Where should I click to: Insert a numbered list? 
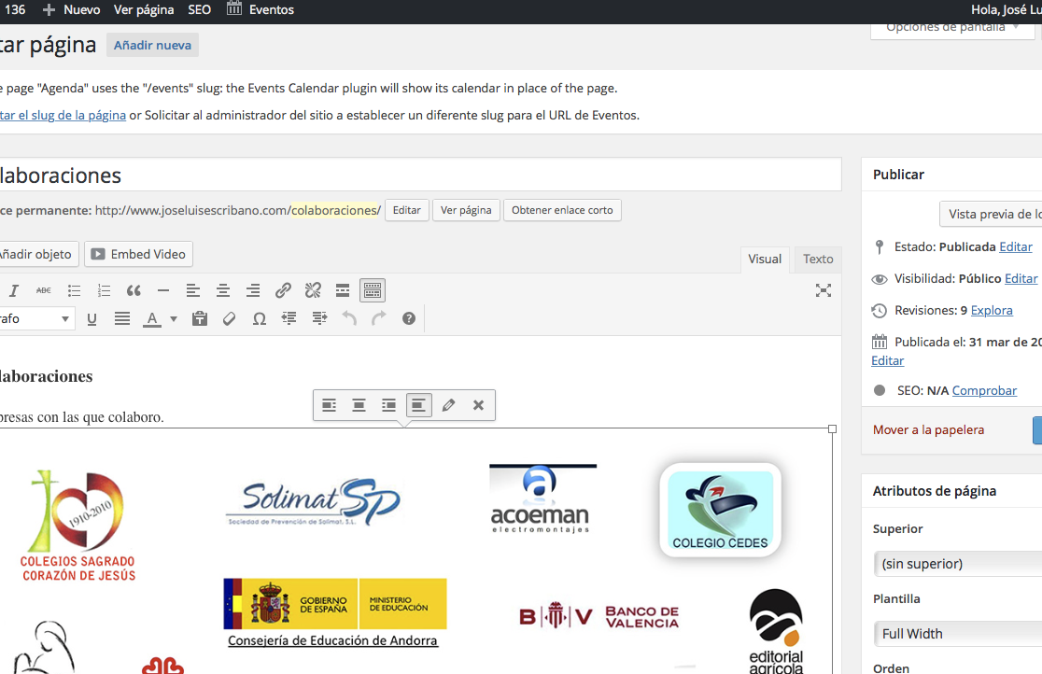pyautogui.click(x=104, y=290)
